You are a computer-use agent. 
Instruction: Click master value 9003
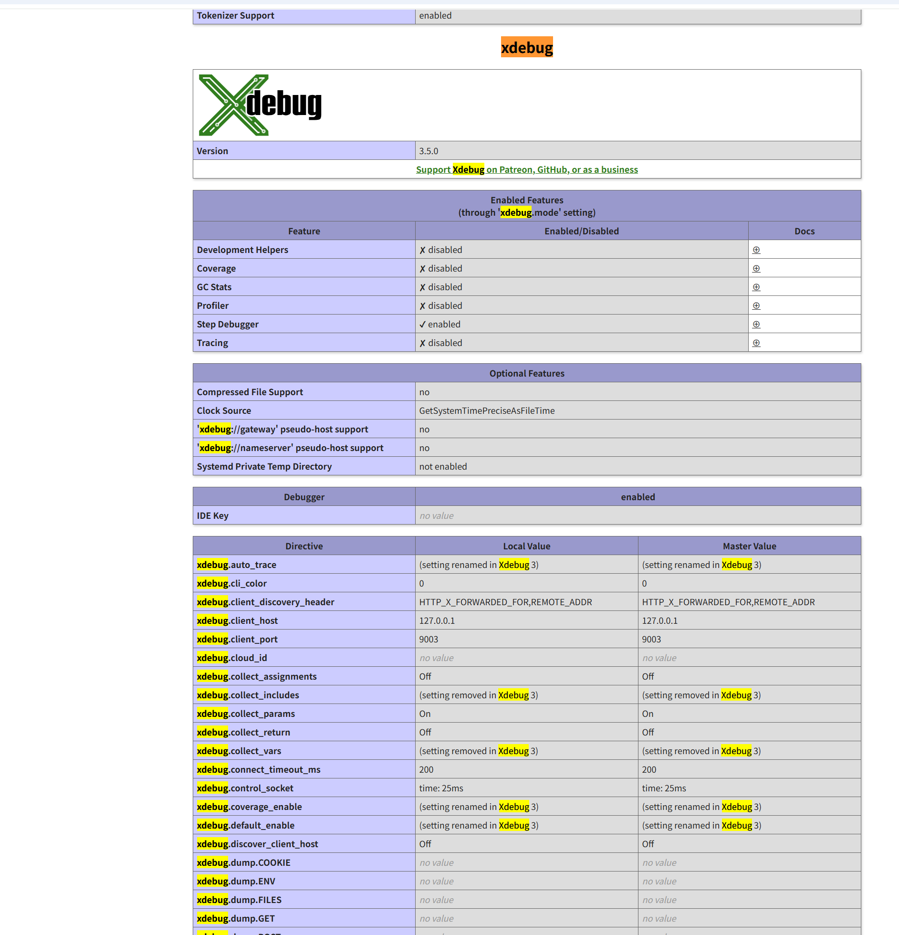(651, 639)
